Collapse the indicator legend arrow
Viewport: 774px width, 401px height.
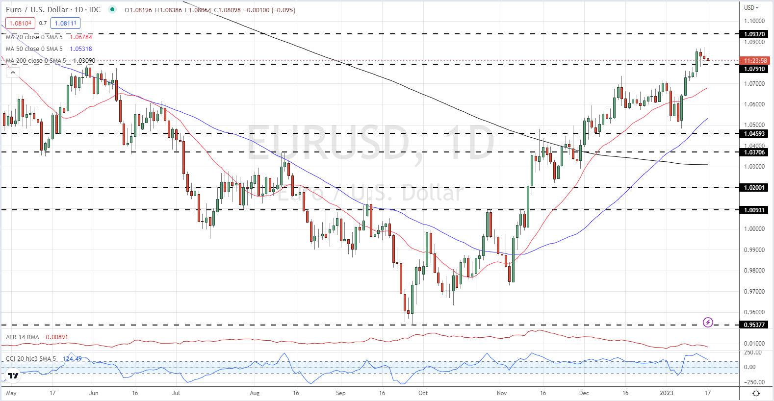click(13, 73)
